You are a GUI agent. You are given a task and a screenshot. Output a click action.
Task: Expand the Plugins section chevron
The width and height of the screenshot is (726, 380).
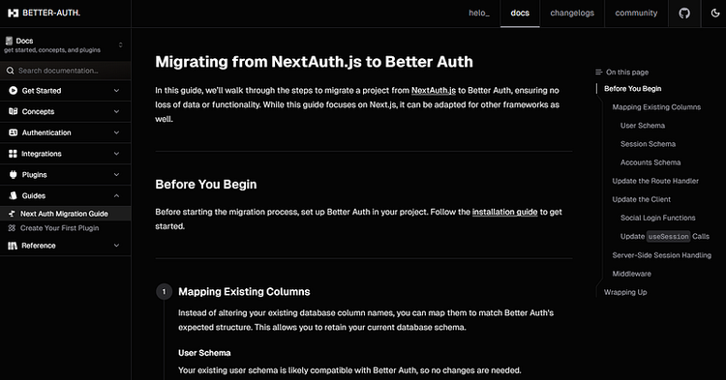pos(117,175)
